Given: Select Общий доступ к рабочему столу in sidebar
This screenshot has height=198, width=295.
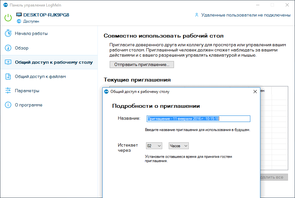Looking at the screenshot, I should [49, 62].
